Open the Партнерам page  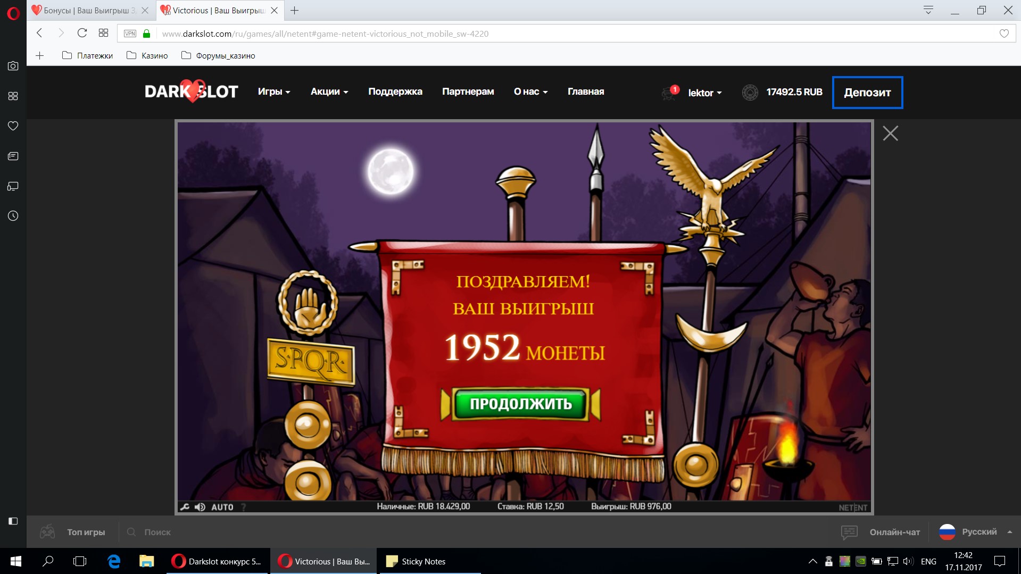pos(468,91)
